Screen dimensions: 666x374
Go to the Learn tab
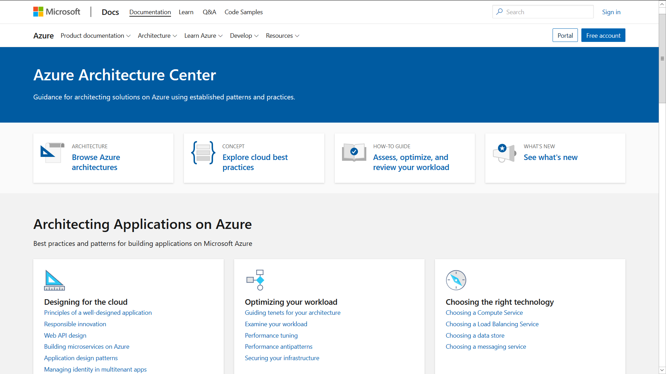(186, 12)
